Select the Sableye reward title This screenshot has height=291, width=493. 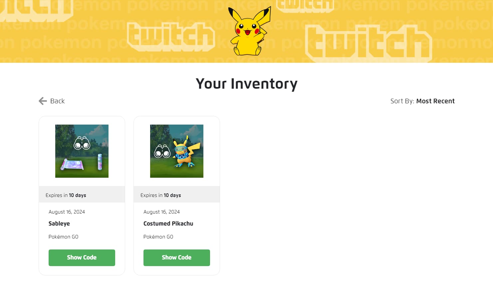(59, 224)
